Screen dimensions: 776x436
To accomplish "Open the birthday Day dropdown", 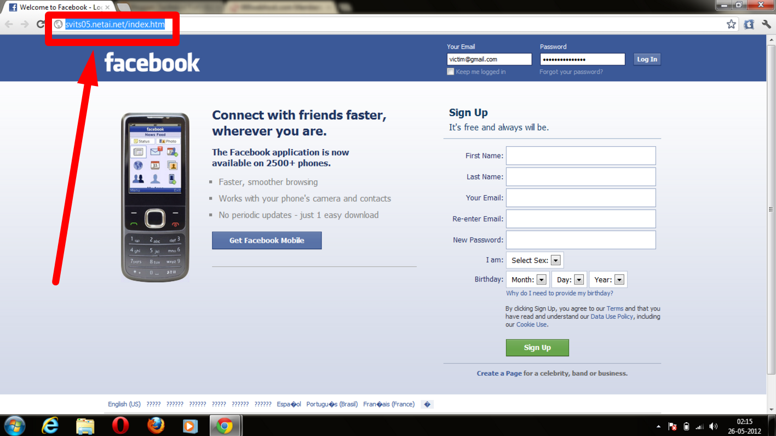I will click(x=569, y=279).
